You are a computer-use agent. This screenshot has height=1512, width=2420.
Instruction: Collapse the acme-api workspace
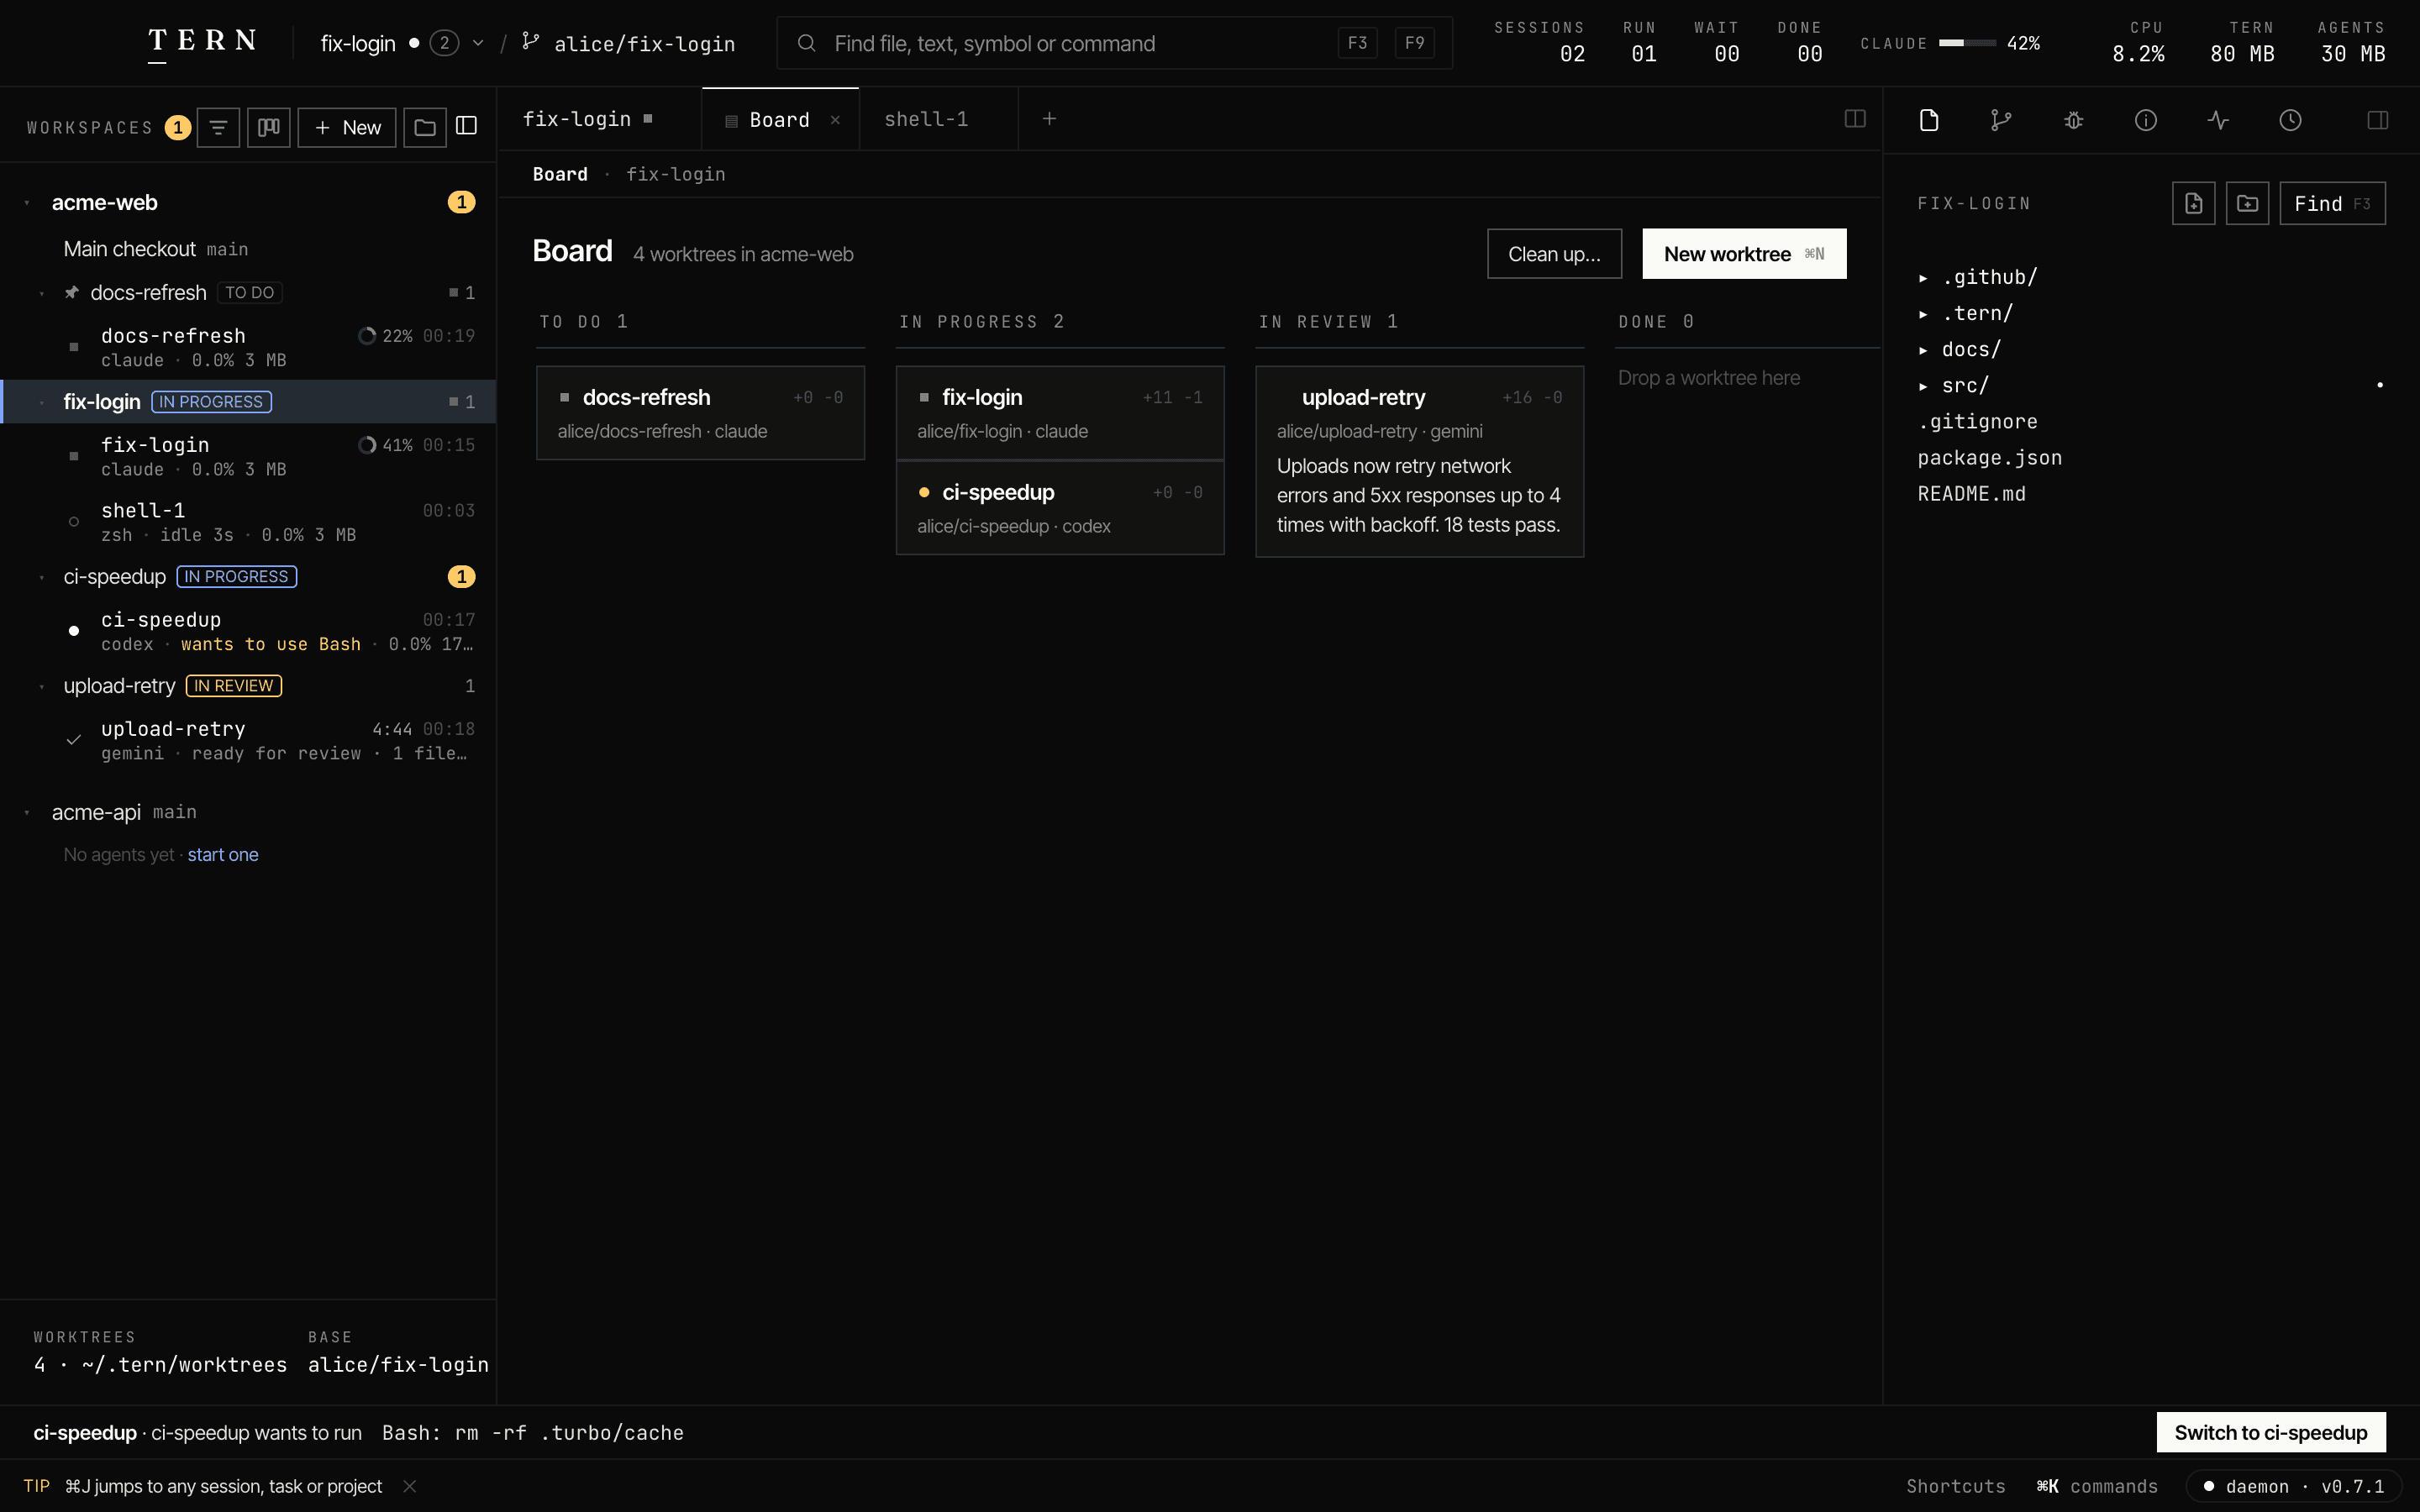pyautogui.click(x=27, y=813)
